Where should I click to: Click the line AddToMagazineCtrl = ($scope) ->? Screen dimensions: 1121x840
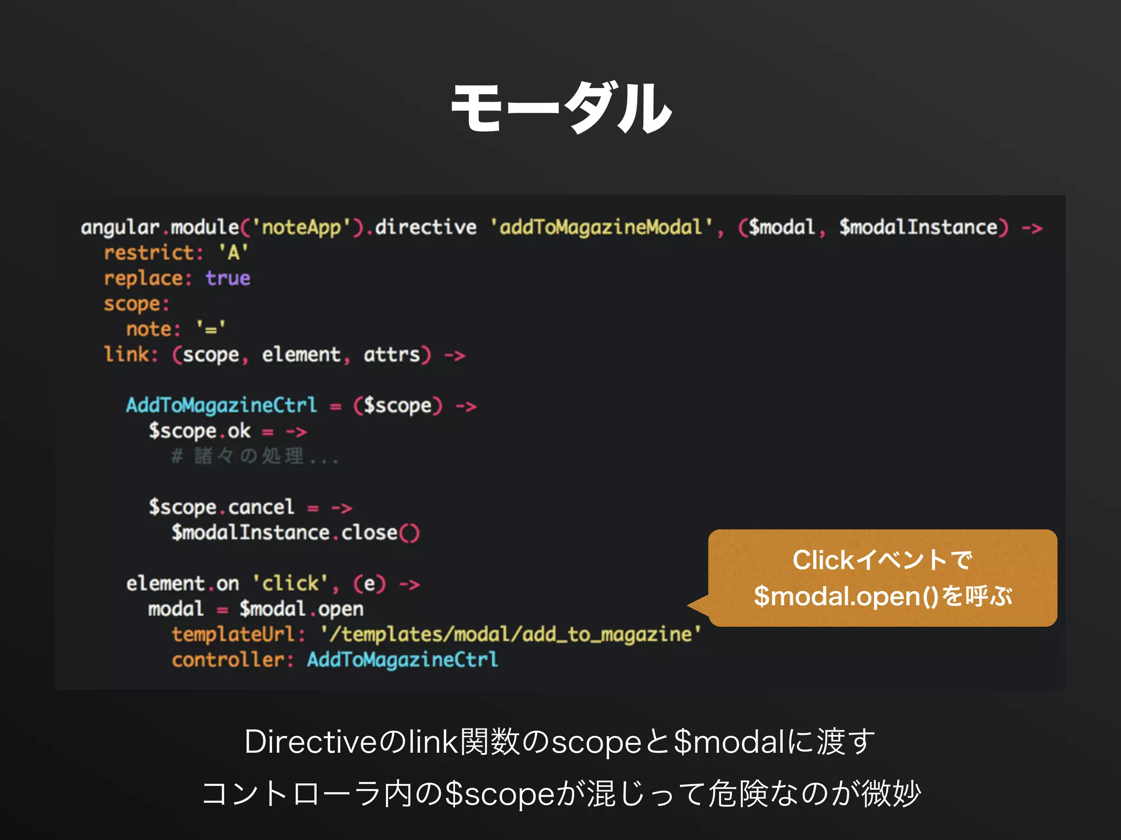click(302, 406)
